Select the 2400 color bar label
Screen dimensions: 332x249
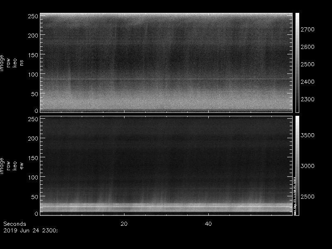pos(308,81)
